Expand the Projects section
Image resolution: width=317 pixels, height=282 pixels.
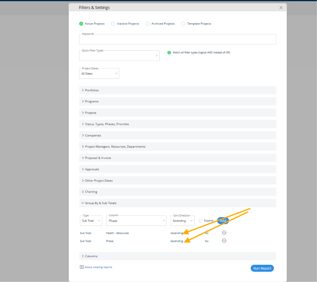178,113
